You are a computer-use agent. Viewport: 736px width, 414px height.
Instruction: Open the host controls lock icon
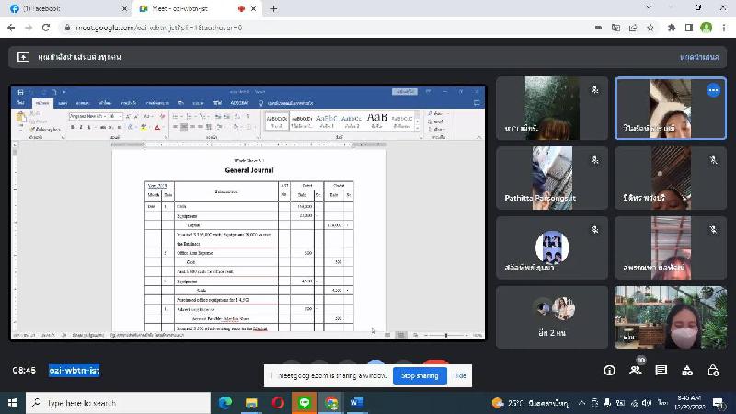pos(713,370)
